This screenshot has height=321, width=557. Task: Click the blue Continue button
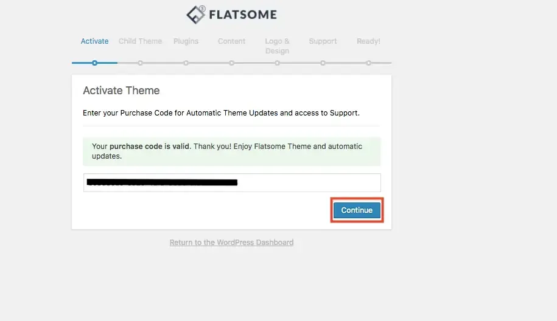[x=357, y=210]
